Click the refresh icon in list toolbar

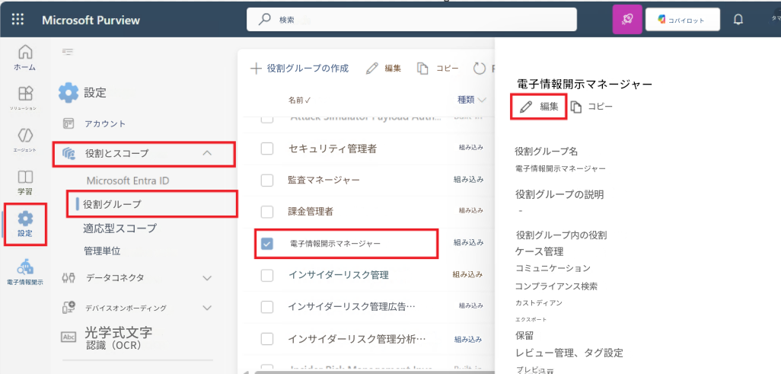[480, 69]
